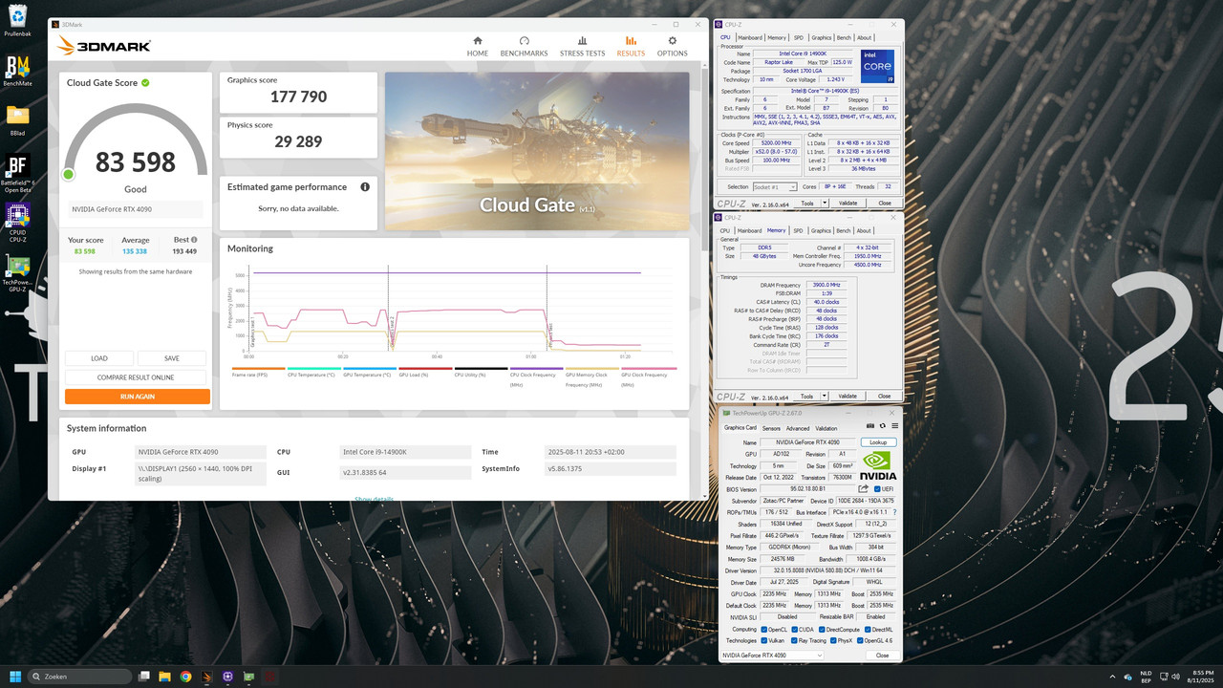Click the SAVE button in 3DMark
The width and height of the screenshot is (1223, 688).
tap(172, 358)
